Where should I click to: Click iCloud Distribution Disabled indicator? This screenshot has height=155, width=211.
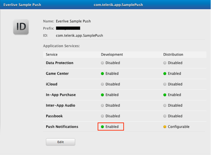(x=173, y=84)
